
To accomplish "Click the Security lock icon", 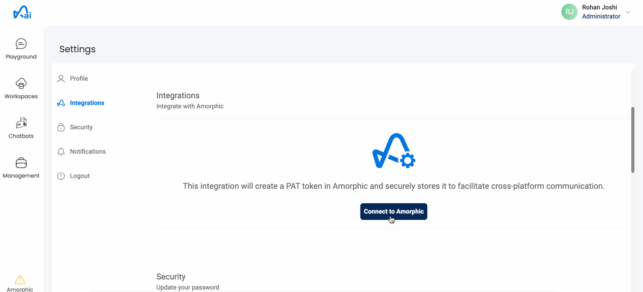I will click(x=61, y=128).
